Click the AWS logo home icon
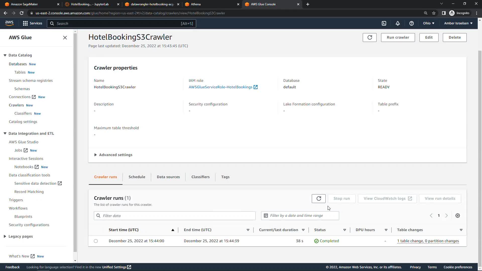 pos(9,23)
